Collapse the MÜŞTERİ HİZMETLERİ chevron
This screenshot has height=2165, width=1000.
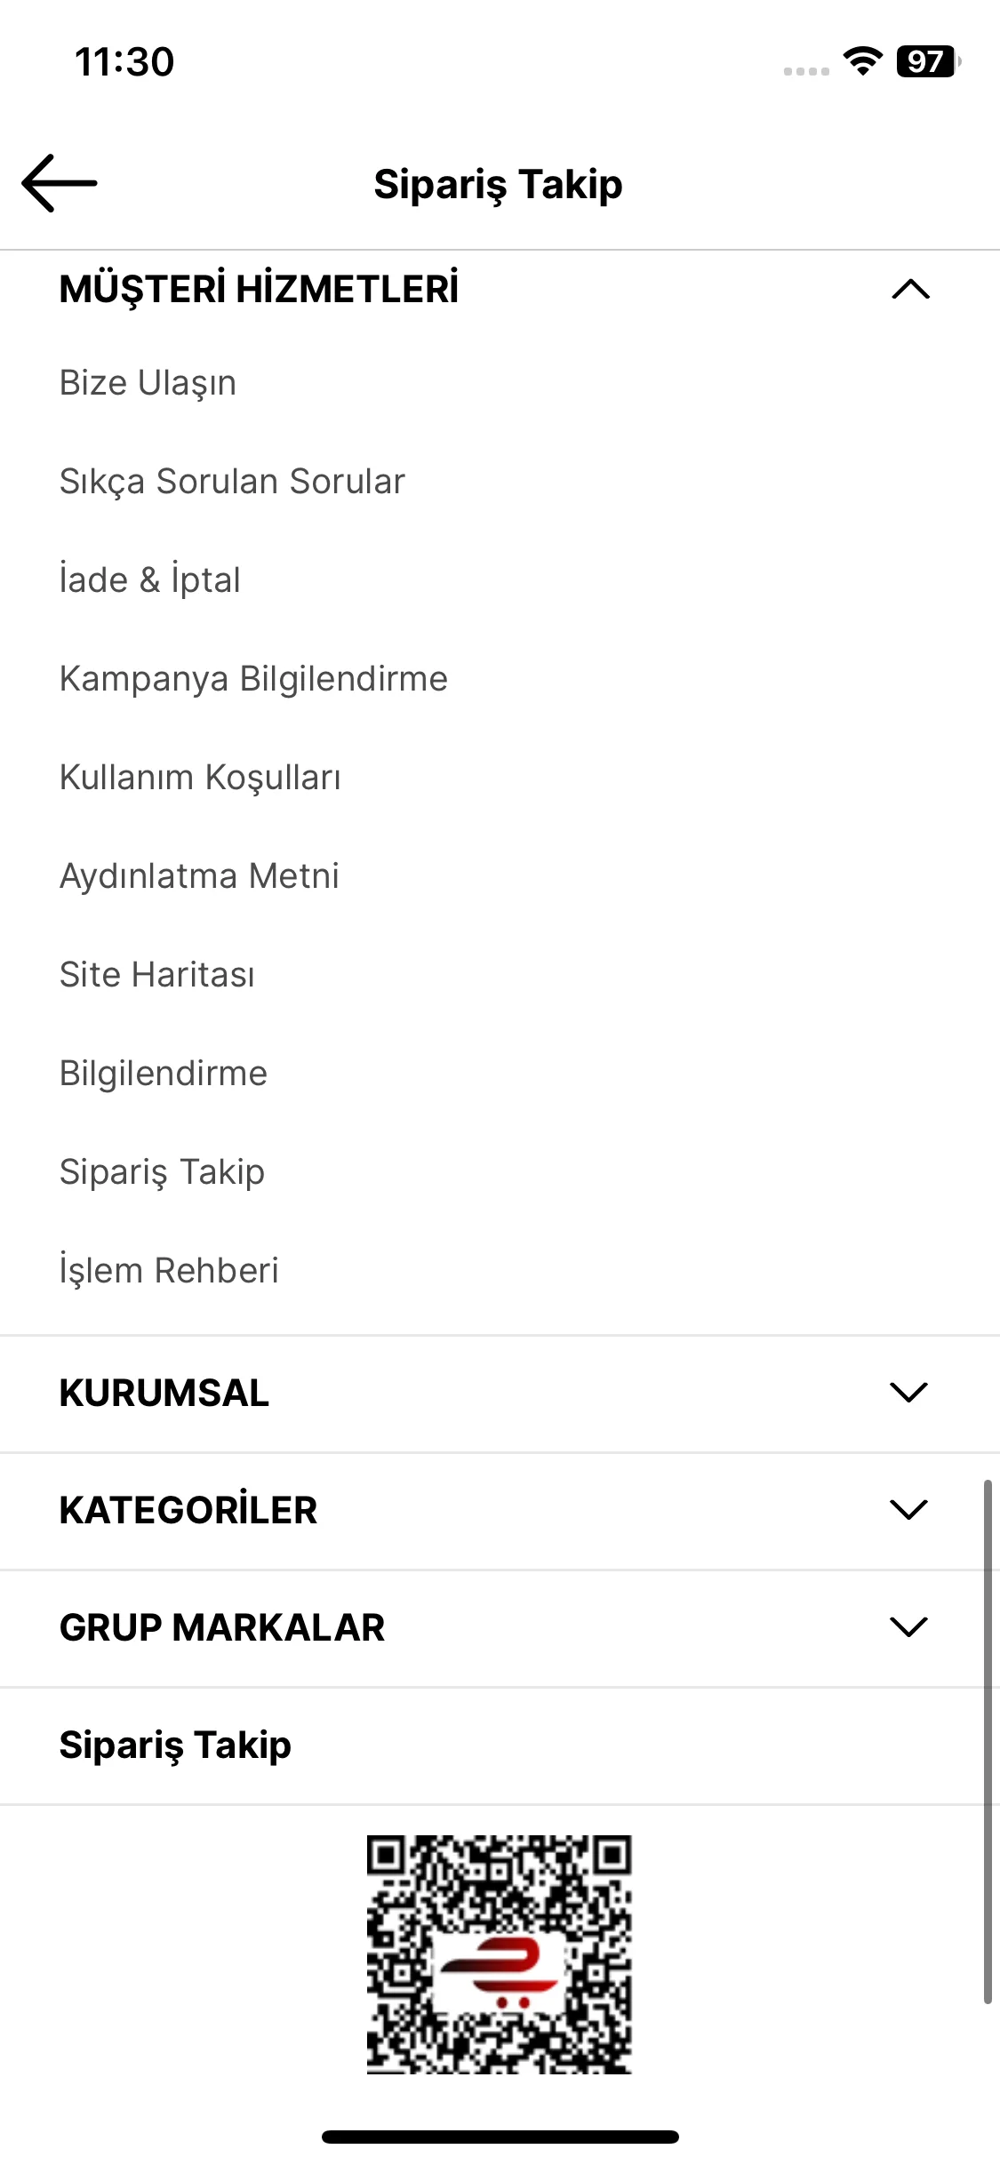(910, 290)
